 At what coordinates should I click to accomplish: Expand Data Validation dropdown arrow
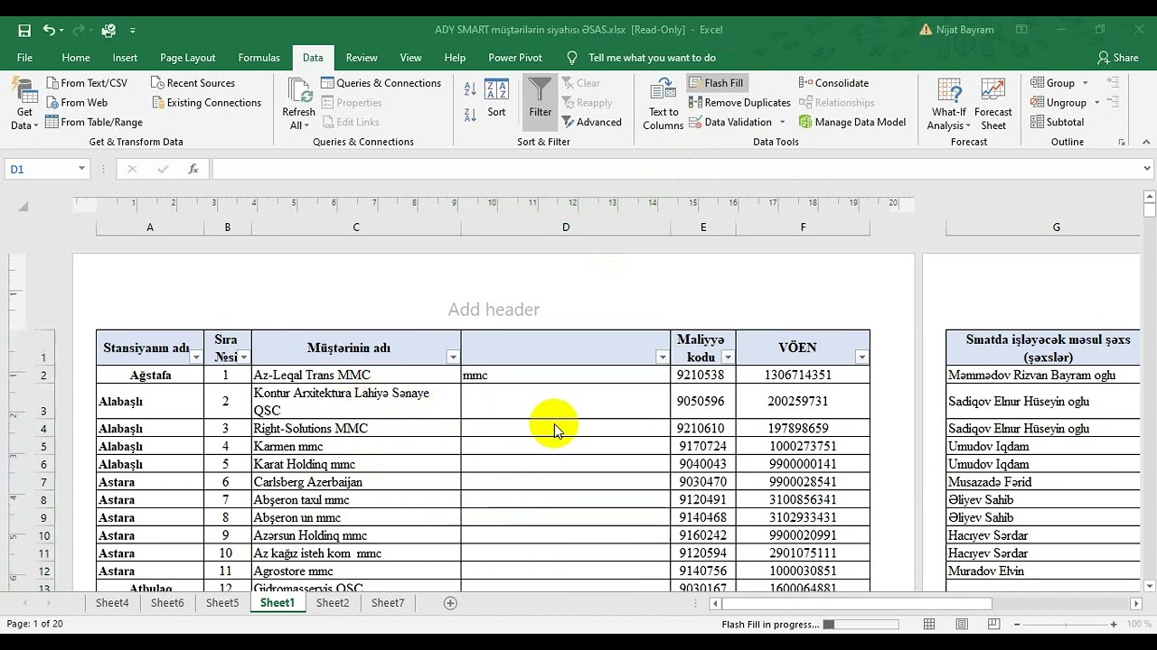point(782,122)
